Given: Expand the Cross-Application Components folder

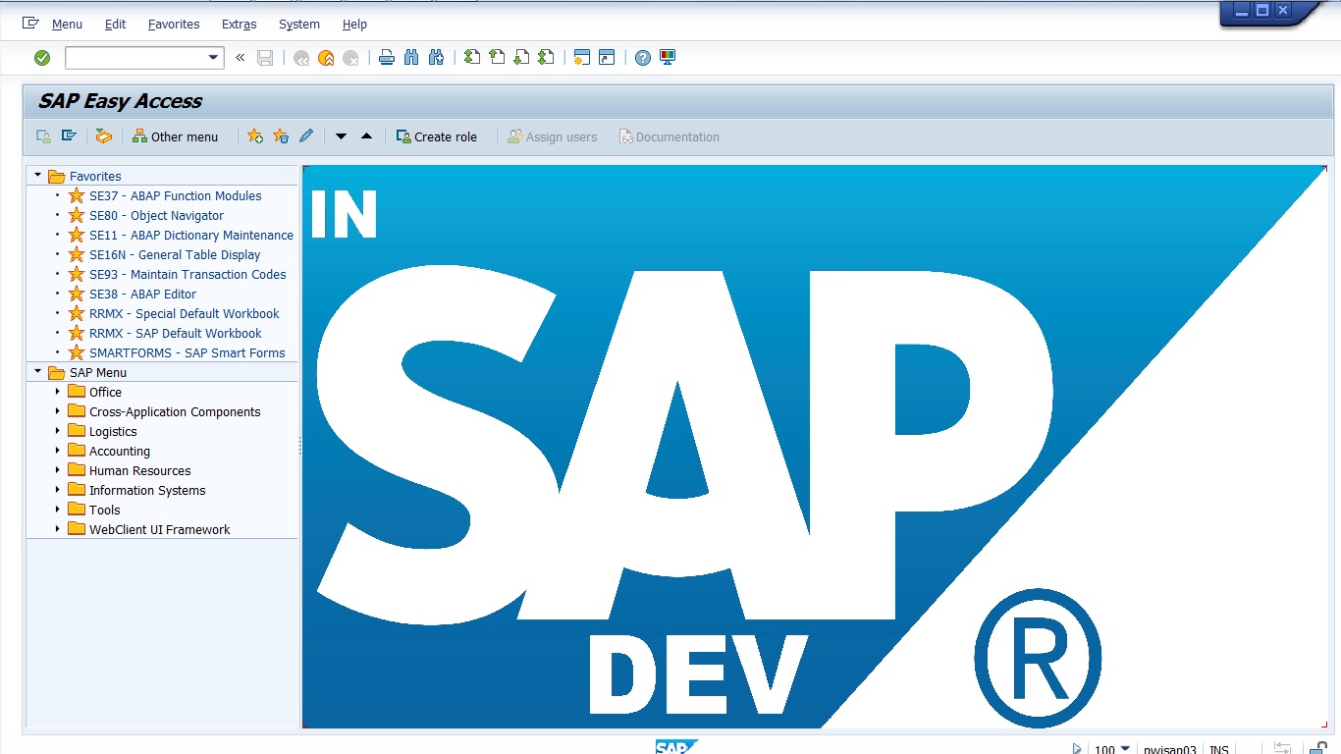Looking at the screenshot, I should point(58,411).
